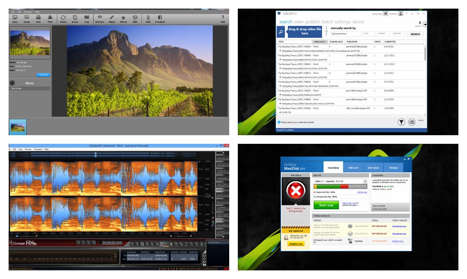Click the title search field containing big bang theory
Viewport: 467px width, 279px height.
tap(345, 34)
